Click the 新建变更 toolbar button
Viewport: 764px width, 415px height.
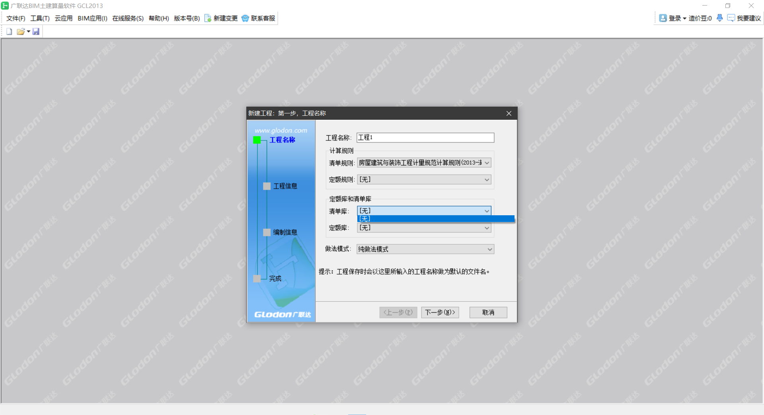pos(221,18)
